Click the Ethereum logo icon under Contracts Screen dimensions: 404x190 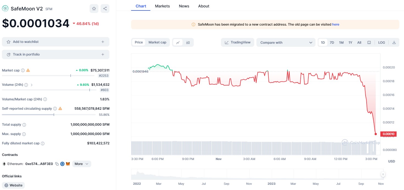[x=4, y=164]
